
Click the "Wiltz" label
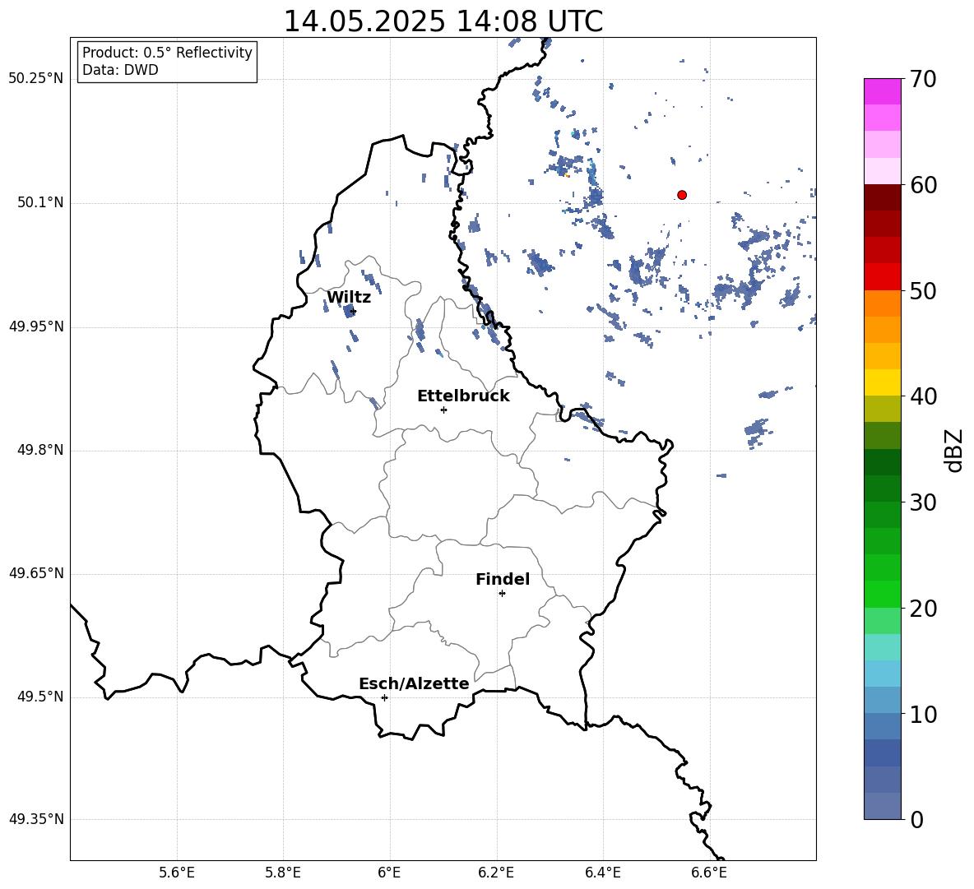[x=349, y=298]
